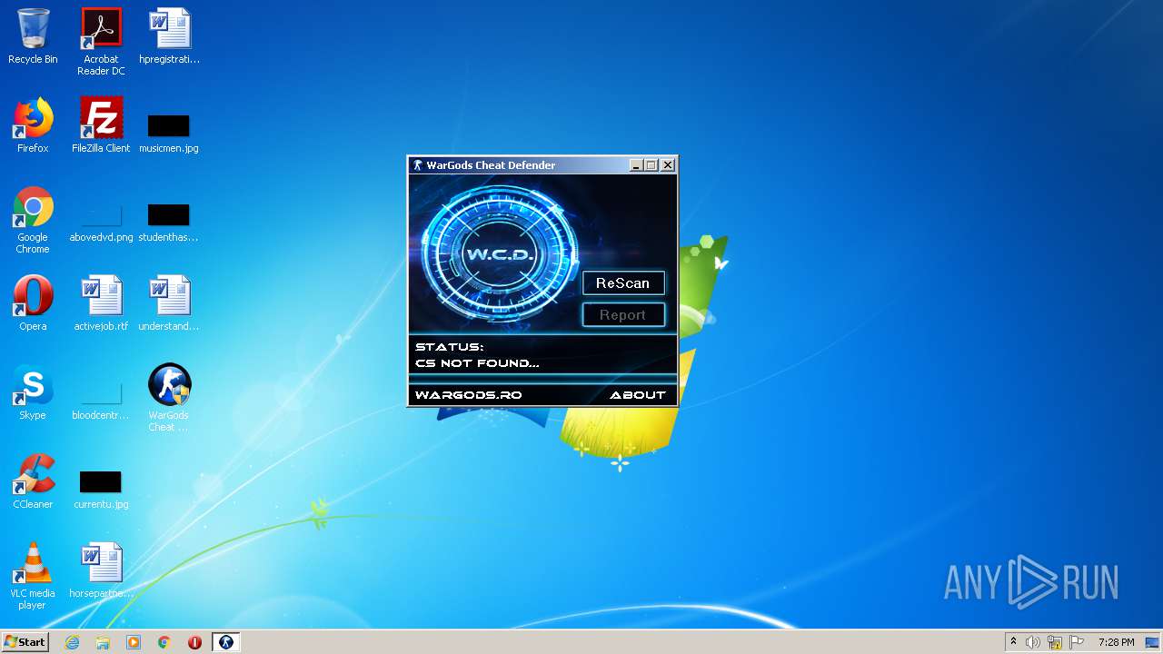
Task: Open the network tray icon
Action: point(1055,642)
